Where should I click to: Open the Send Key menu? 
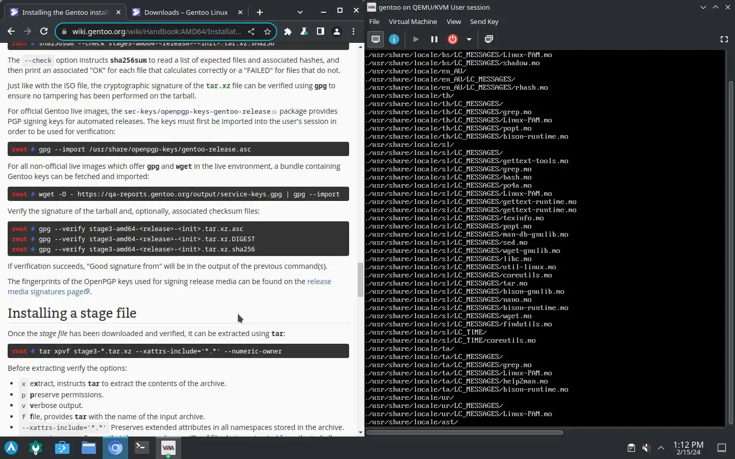pyautogui.click(x=484, y=21)
